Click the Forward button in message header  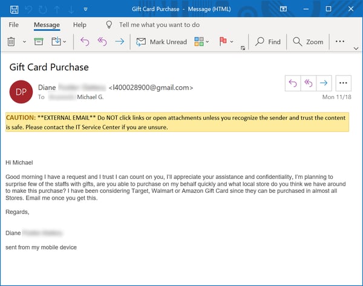click(x=324, y=83)
